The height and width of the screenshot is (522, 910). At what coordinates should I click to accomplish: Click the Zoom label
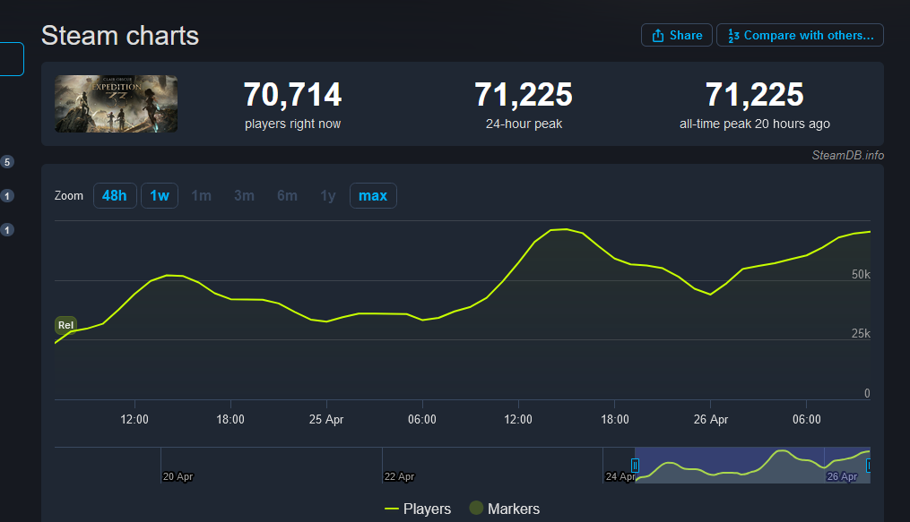pos(68,196)
